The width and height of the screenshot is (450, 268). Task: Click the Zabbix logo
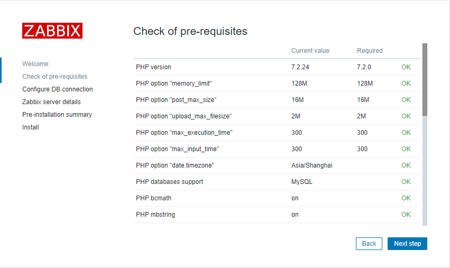[x=52, y=31]
